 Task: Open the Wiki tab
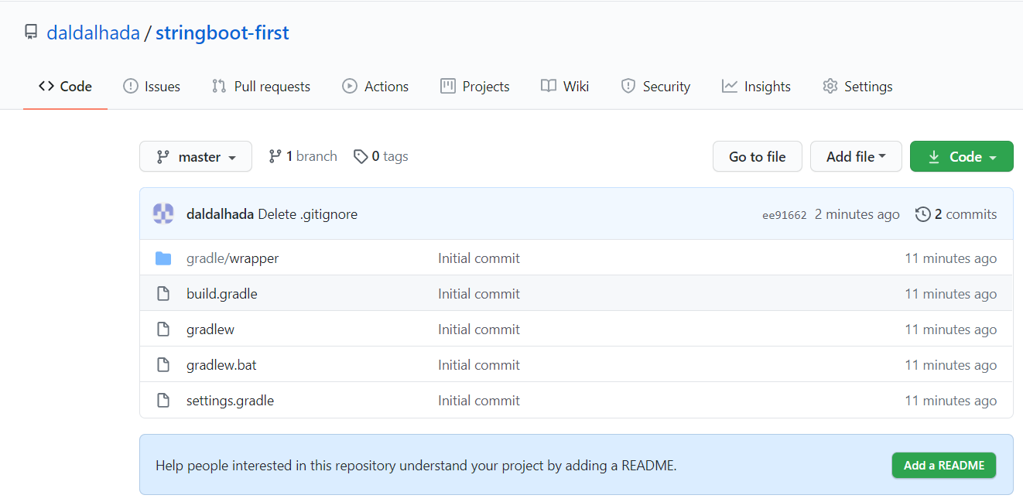point(565,87)
